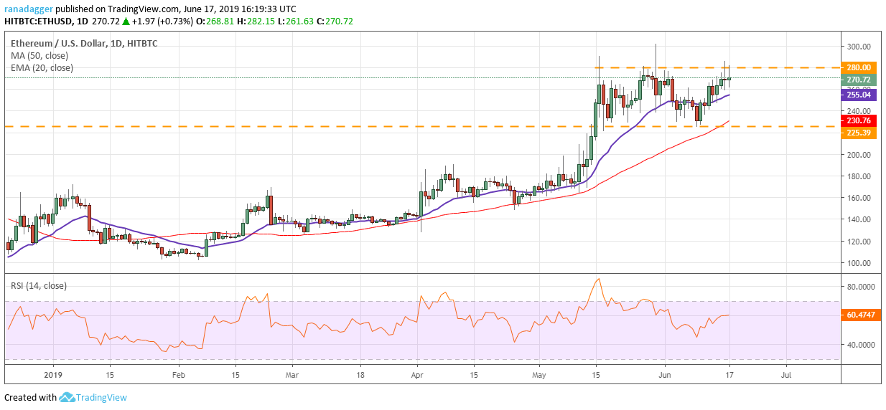Click the 230.76 MA price tag
Viewport: 886px width, 410px height.
pyautogui.click(x=861, y=121)
